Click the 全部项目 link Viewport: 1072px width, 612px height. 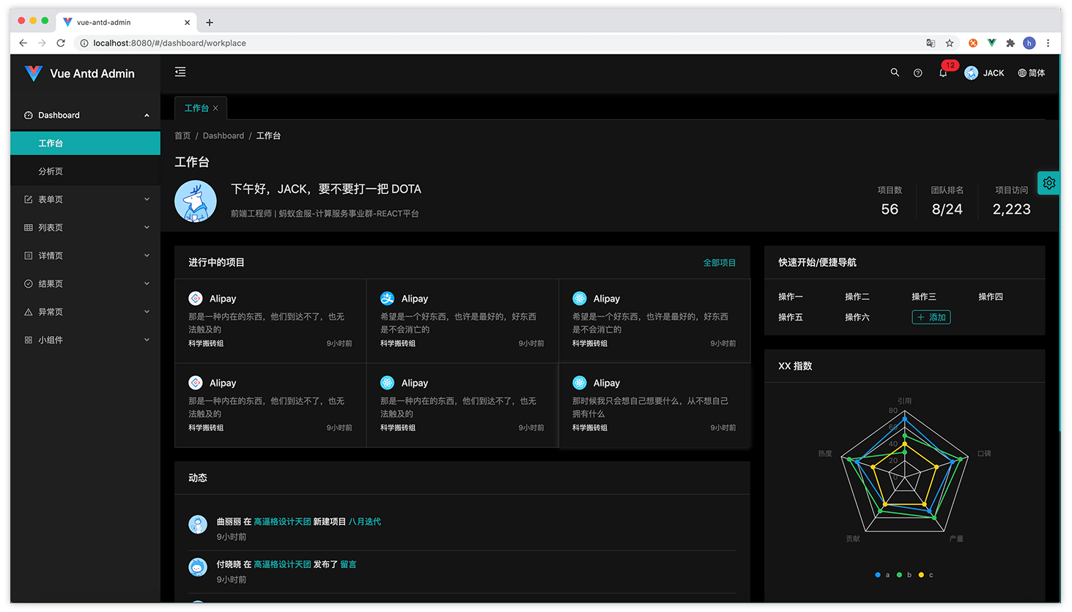[719, 263]
